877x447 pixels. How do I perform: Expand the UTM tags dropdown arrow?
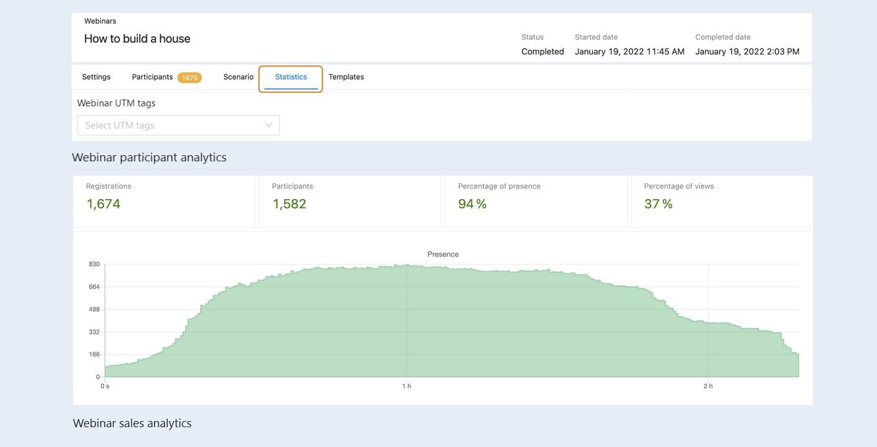point(269,125)
